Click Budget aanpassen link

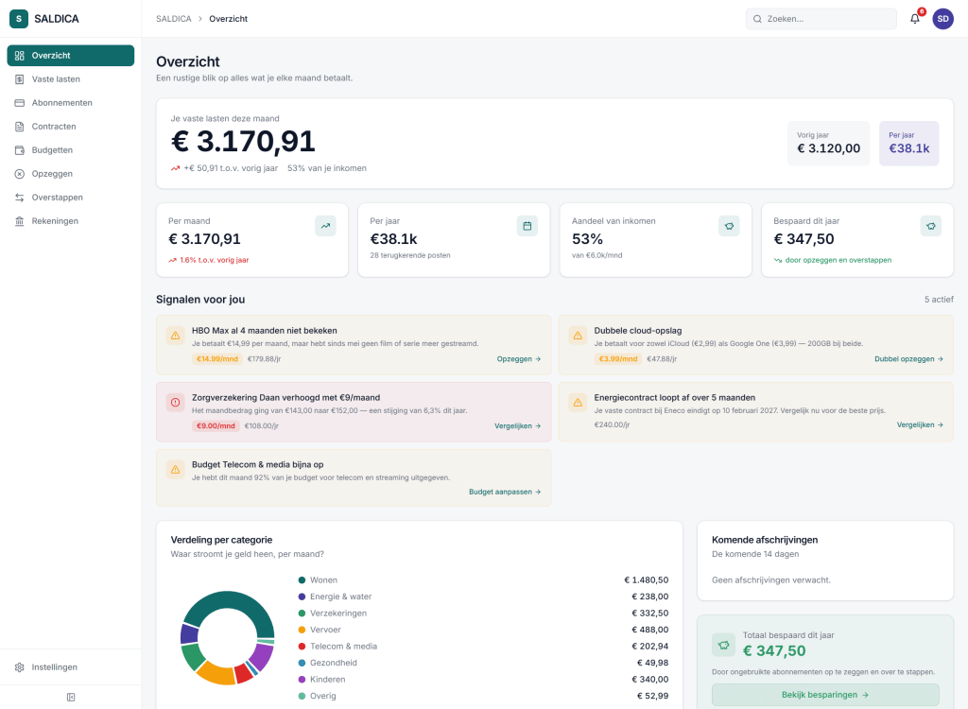pyautogui.click(x=505, y=492)
